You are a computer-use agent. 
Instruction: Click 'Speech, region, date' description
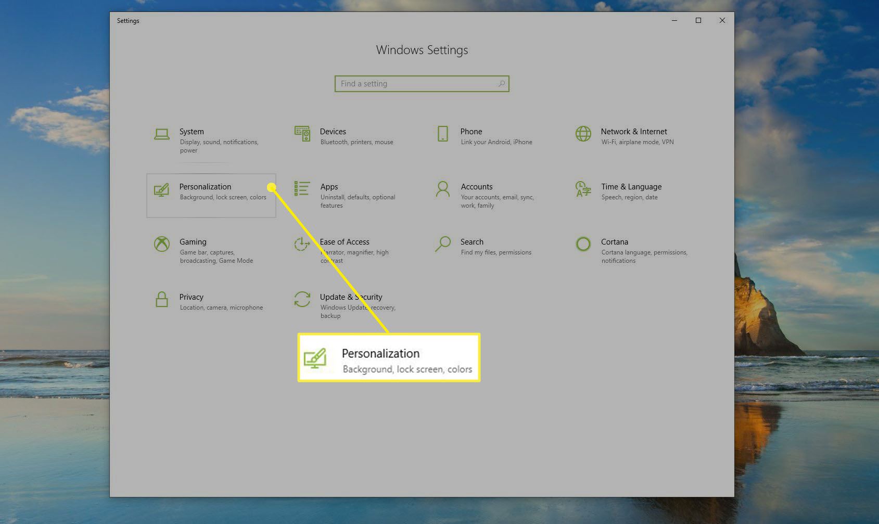coord(630,197)
